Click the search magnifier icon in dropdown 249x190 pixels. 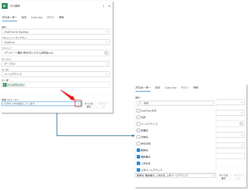tap(140, 103)
